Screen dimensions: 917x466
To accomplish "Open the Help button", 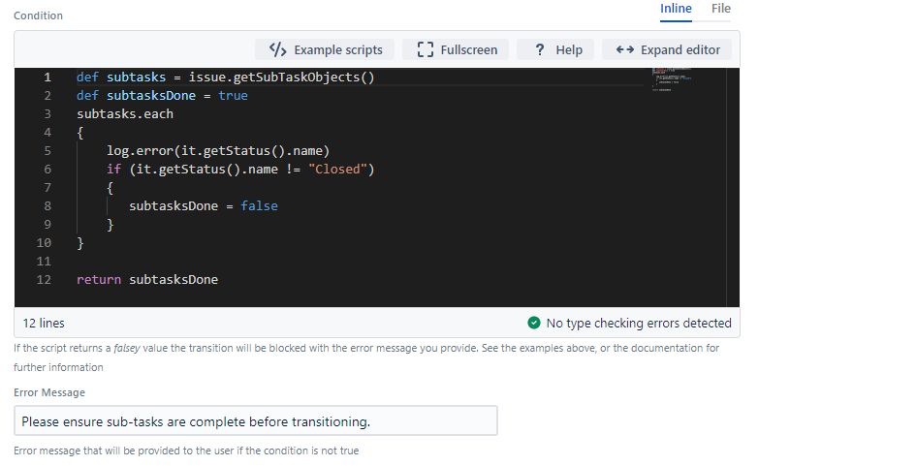I will pos(555,49).
